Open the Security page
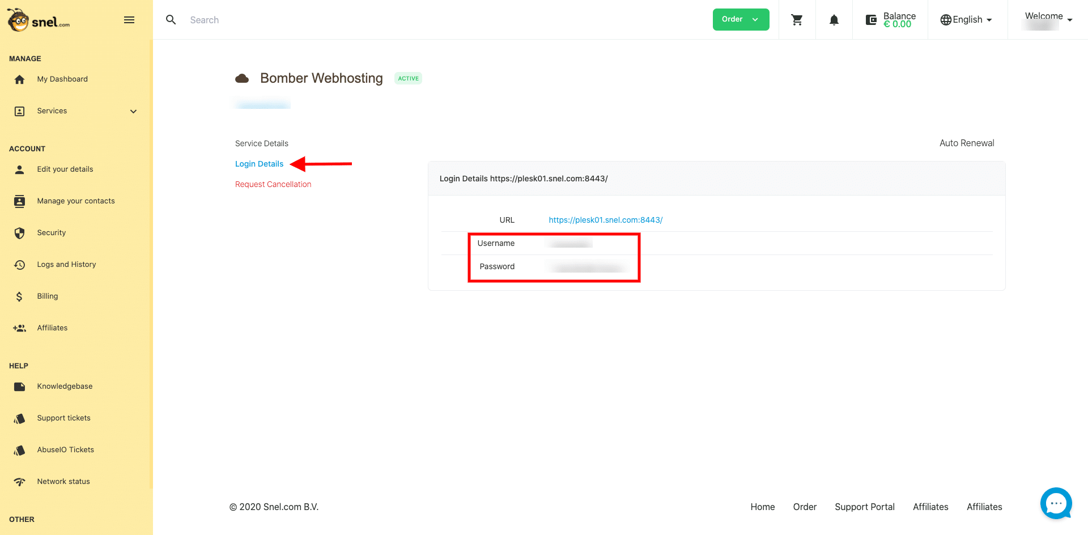Screen dimensions: 1088x535 pos(52,233)
